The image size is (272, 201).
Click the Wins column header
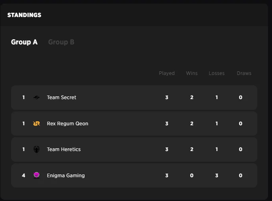(x=192, y=73)
